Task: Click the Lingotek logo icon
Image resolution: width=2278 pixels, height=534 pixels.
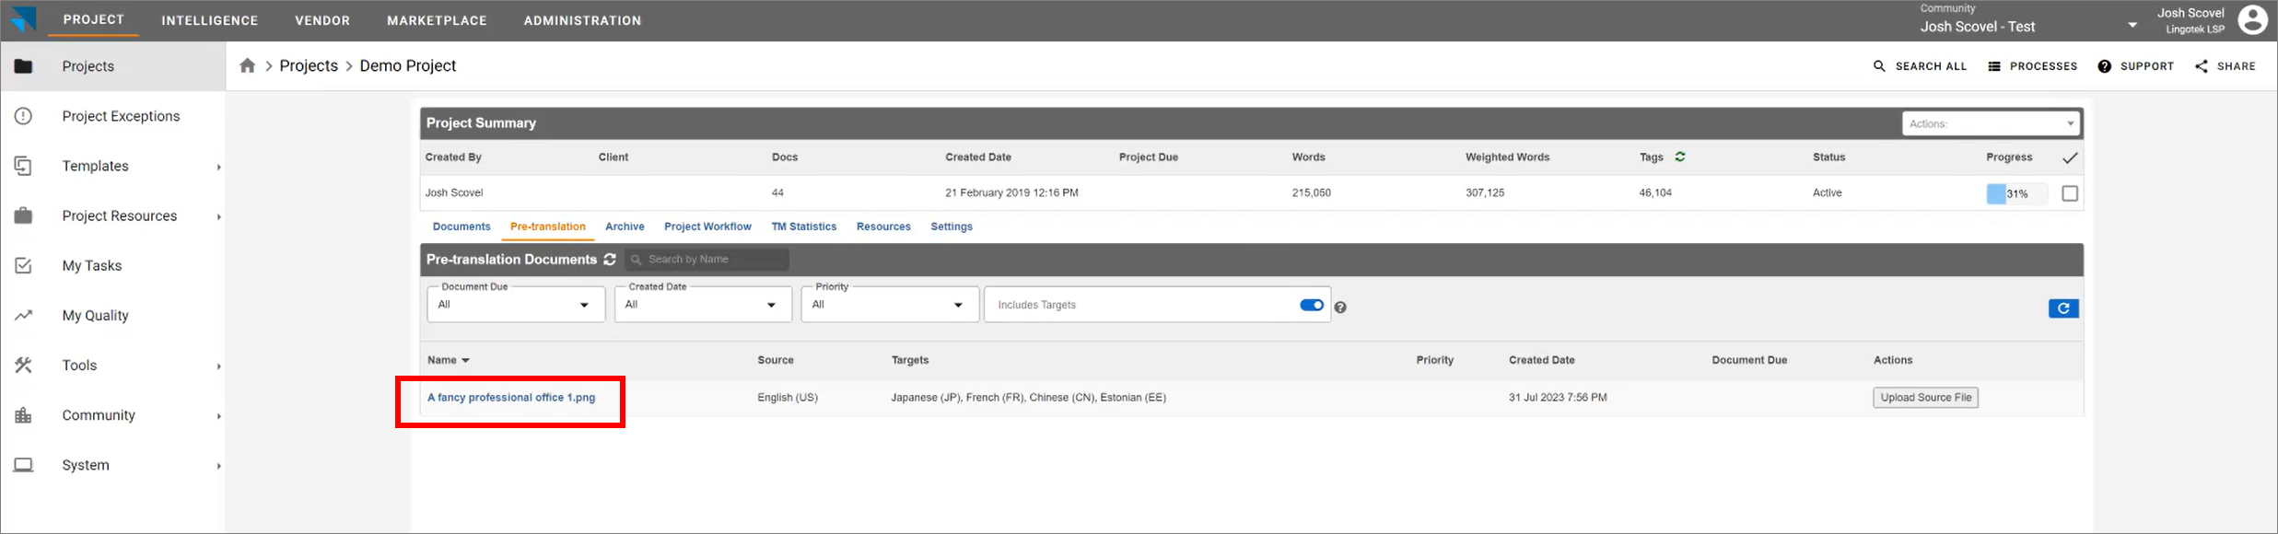Action: click(22, 19)
